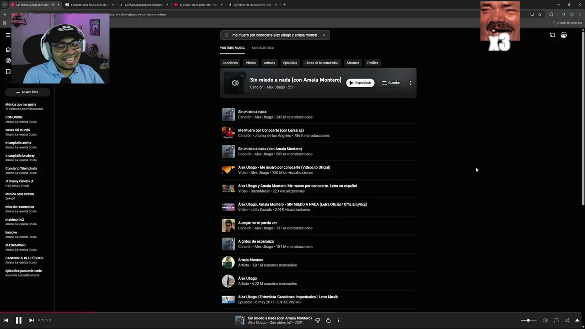Screen dimensions: 585x329
Task: Edit the search query field
Action: point(274,35)
